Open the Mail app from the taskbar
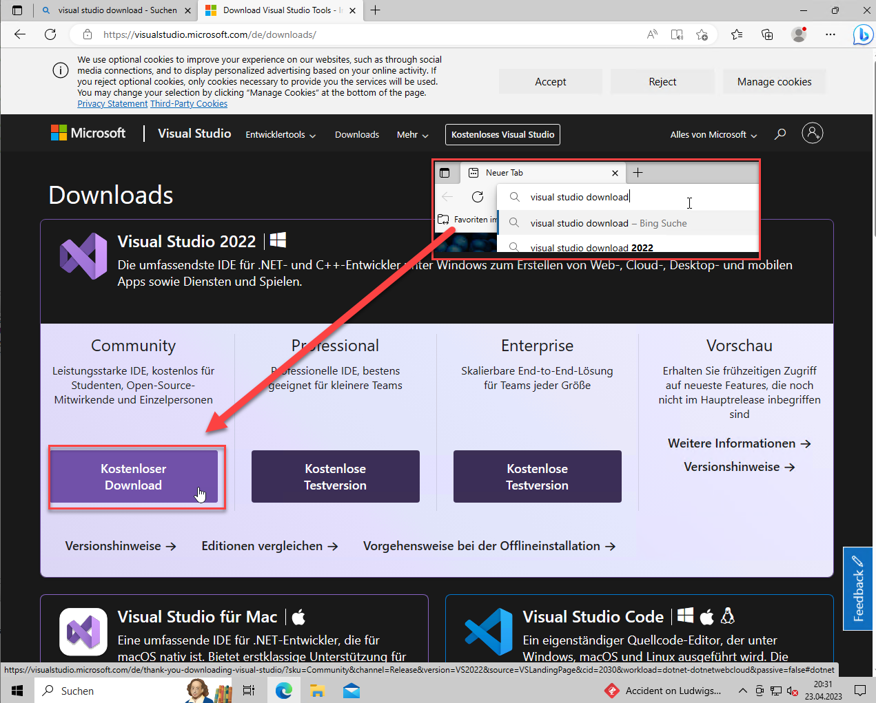Image resolution: width=876 pixels, height=703 pixels. tap(352, 691)
